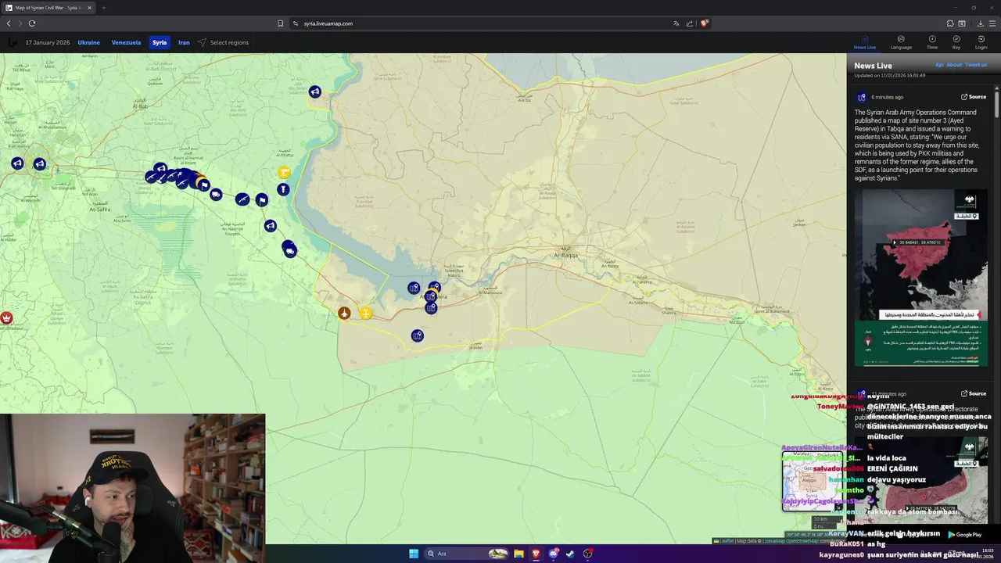Open Steam from the taskbar
This screenshot has height=563, width=1001.
click(x=570, y=554)
